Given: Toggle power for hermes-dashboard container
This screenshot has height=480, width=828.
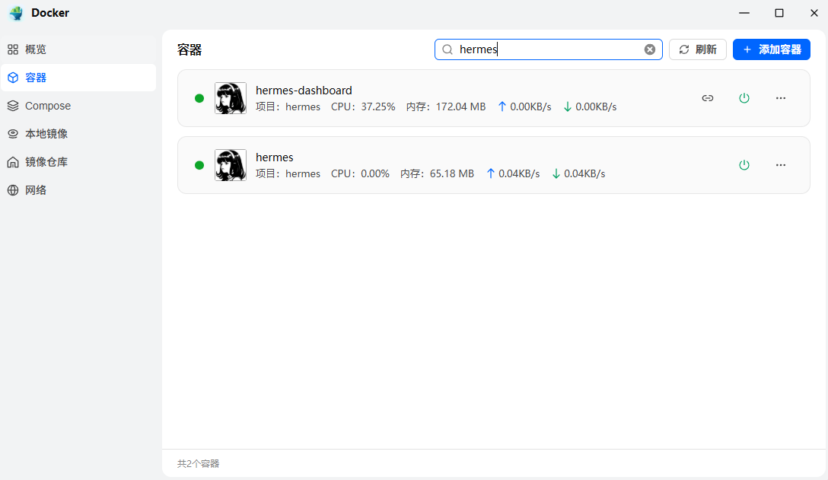Looking at the screenshot, I should [744, 98].
